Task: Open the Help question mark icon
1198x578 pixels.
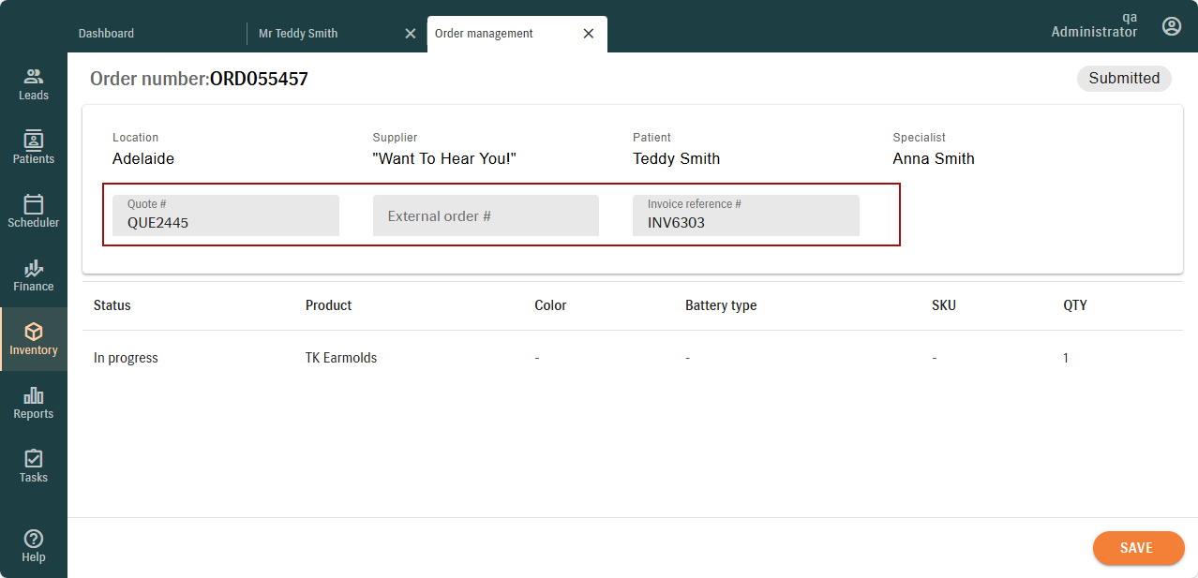Action: click(x=34, y=539)
